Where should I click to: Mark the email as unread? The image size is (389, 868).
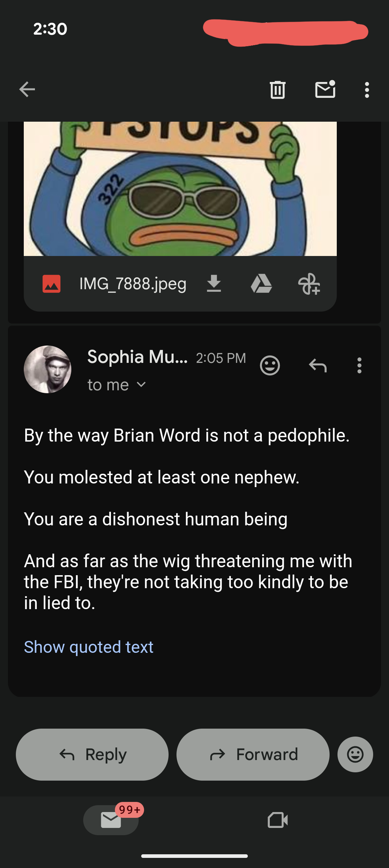tap(325, 90)
